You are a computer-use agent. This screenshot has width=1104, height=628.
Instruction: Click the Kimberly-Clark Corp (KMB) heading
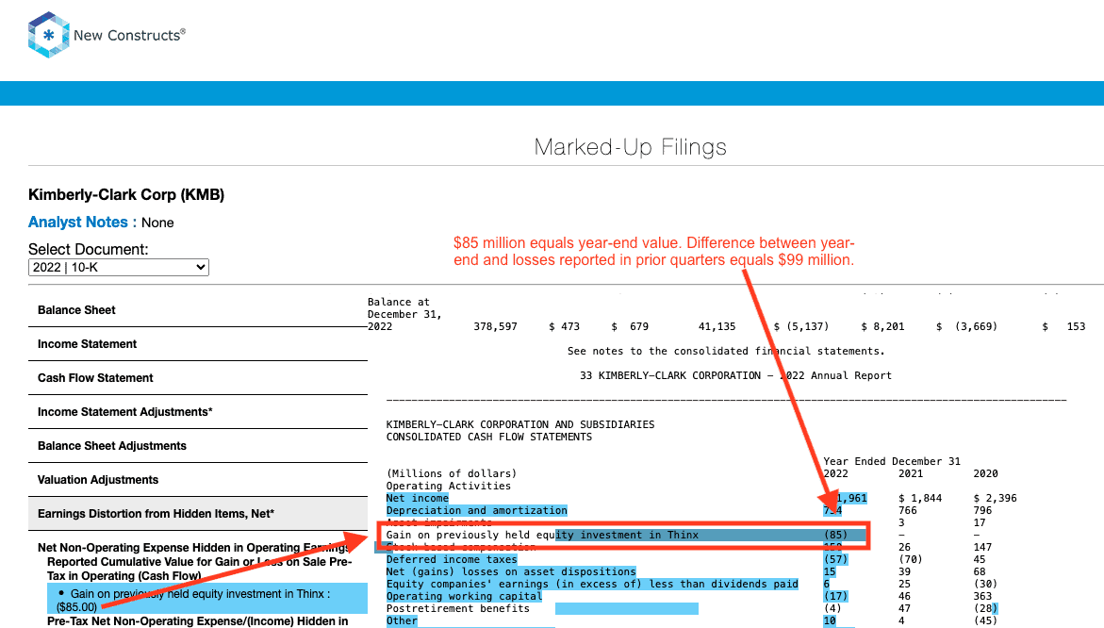[126, 195]
